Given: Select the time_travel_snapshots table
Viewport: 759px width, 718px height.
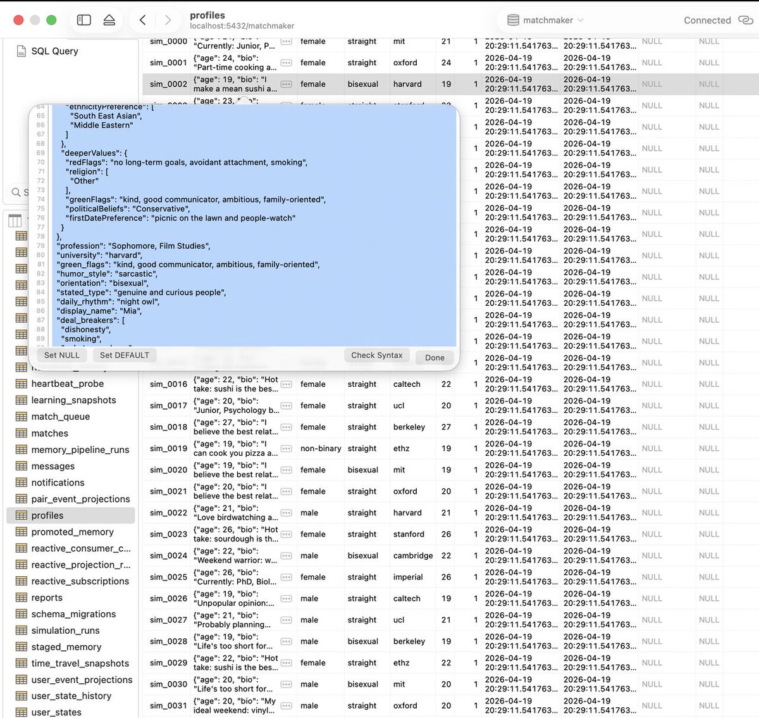Looking at the screenshot, I should pos(80,664).
